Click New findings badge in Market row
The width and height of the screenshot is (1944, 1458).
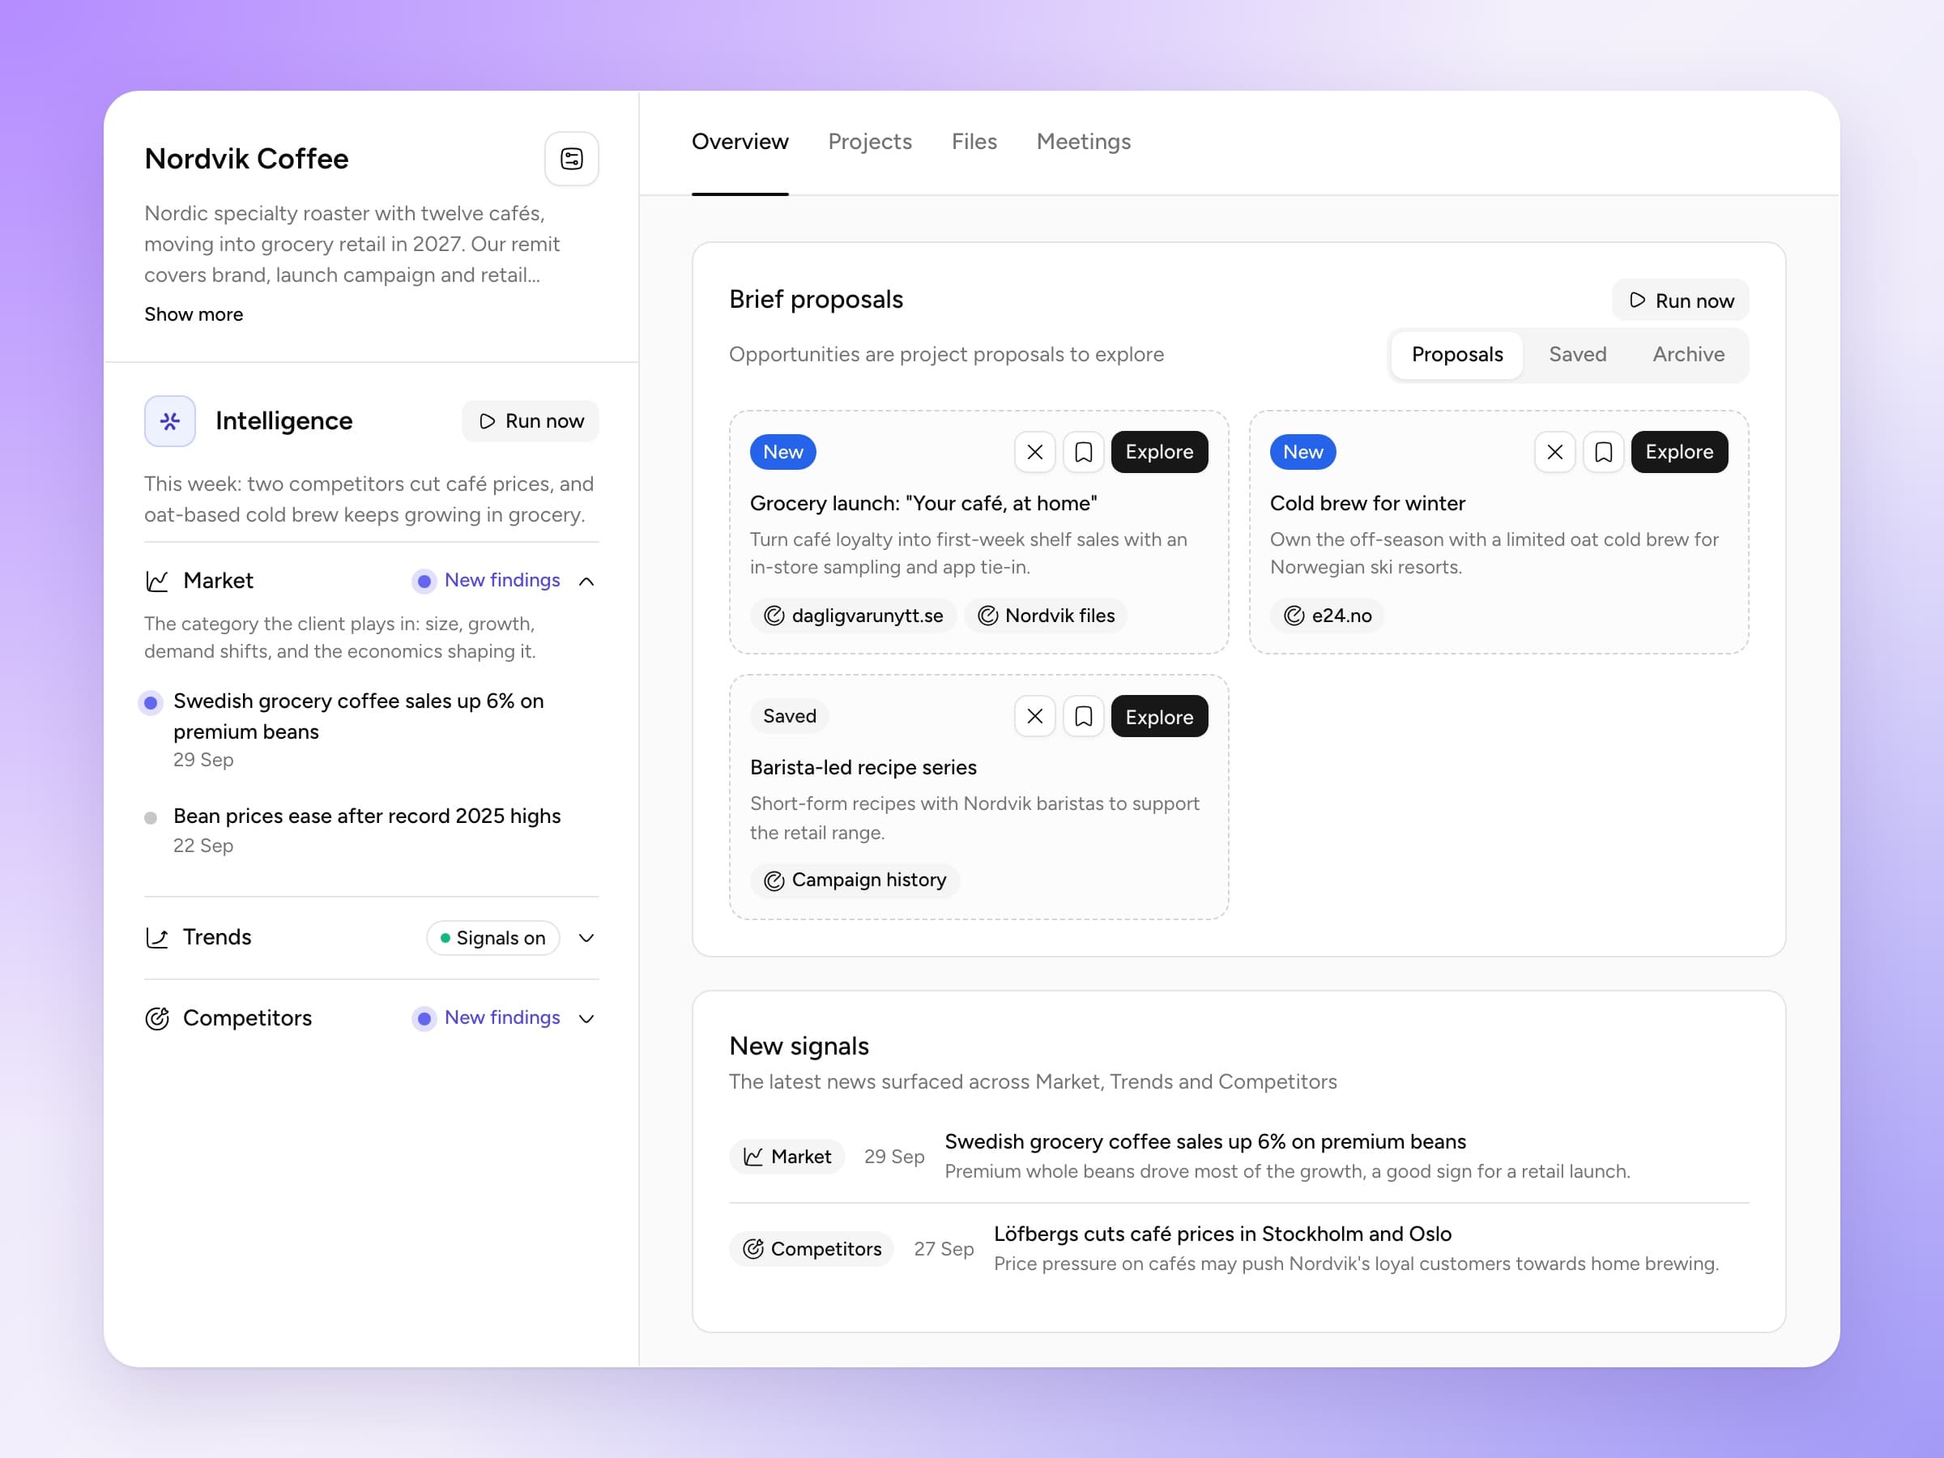[486, 580]
